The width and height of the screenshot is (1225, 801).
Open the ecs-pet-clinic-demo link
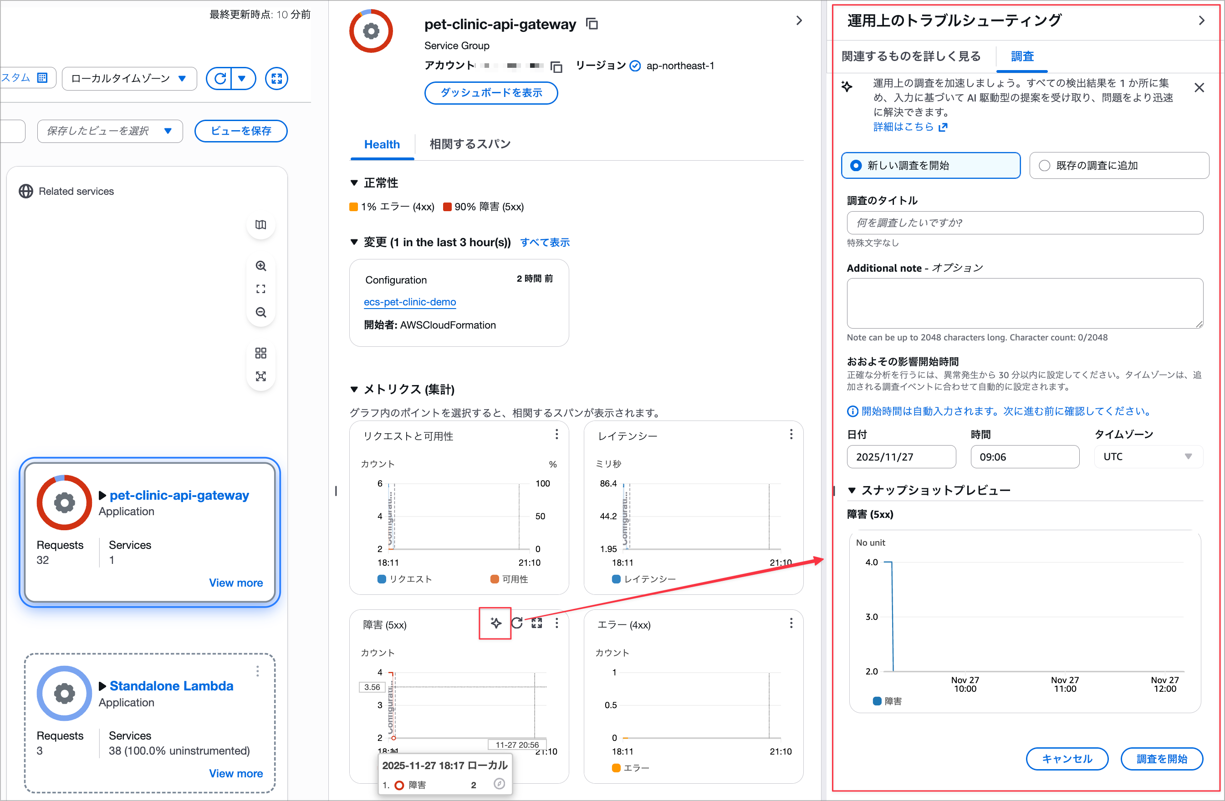[x=410, y=302]
